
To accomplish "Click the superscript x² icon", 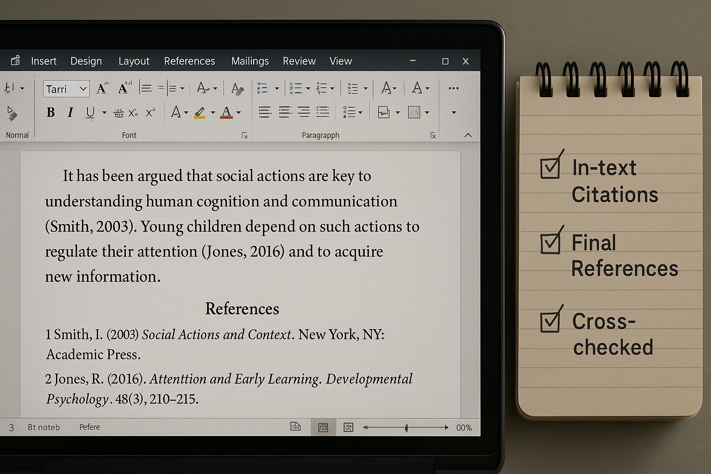I will [150, 112].
